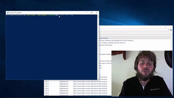Click the PowerShell scrollbar down arrow
174x98 pixels.
coord(98,79)
